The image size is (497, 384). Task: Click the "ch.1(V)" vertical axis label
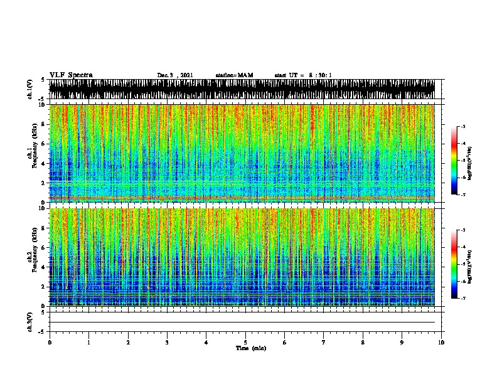[30, 89]
